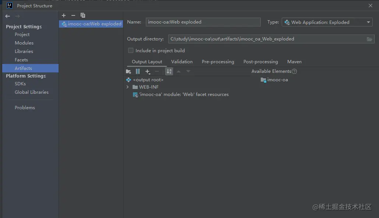Select 'imooc-oa' Web facet resources row

181,94
